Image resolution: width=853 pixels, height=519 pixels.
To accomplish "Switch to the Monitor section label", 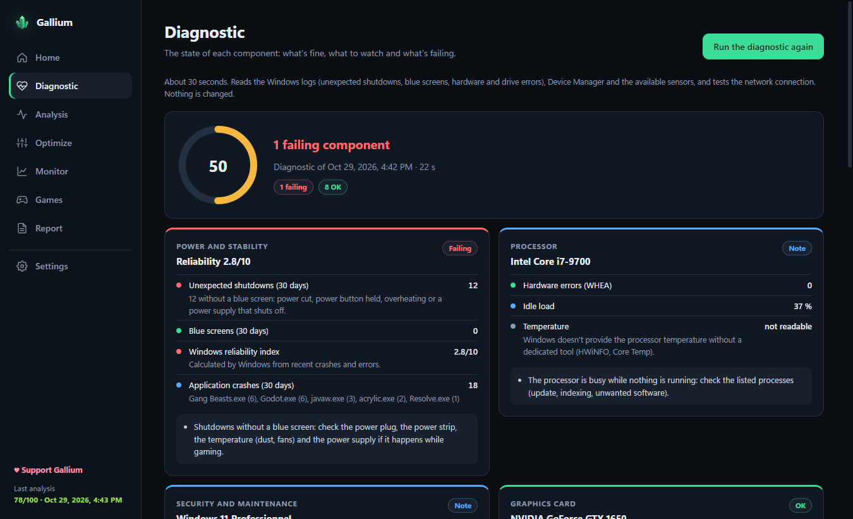I will 52,171.
